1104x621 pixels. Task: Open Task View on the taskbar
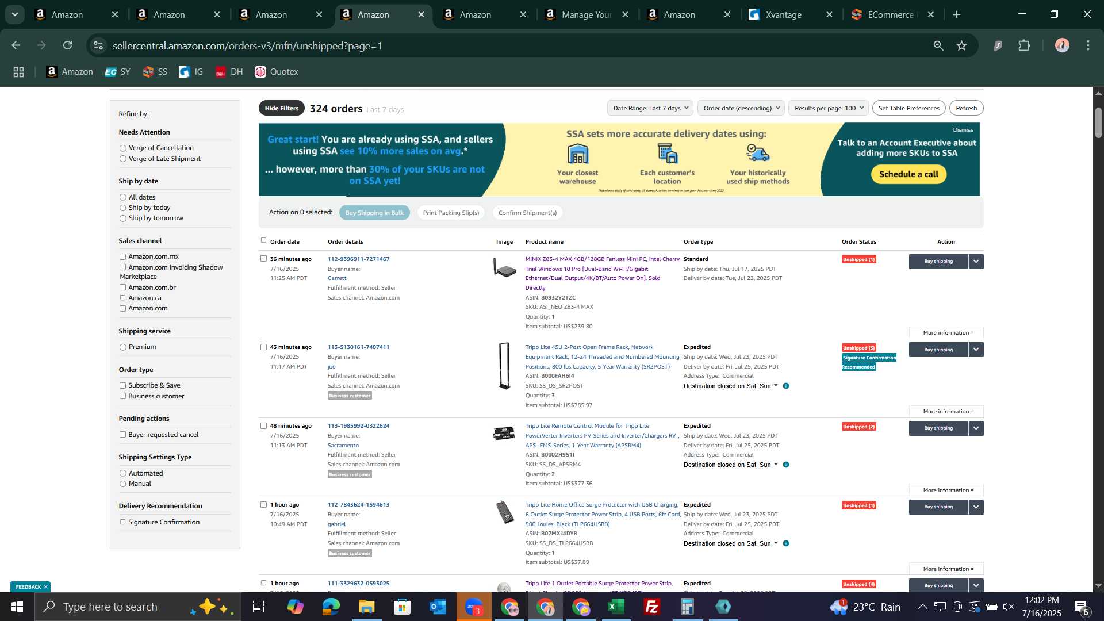259,607
